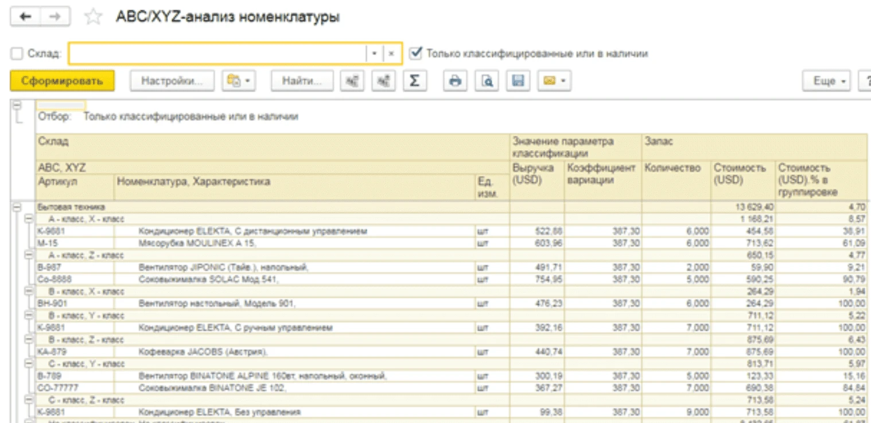
Task: Open the email send icon dropdown
Action: tap(554, 81)
